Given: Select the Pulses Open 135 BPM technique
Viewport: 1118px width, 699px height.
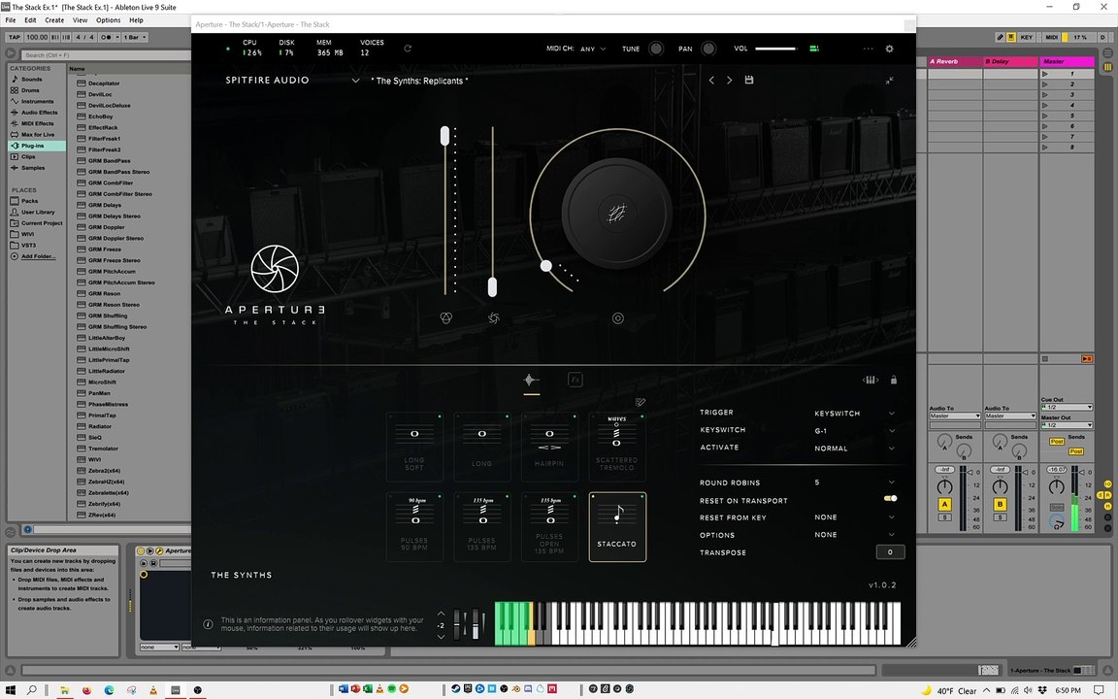Looking at the screenshot, I should (x=549, y=527).
